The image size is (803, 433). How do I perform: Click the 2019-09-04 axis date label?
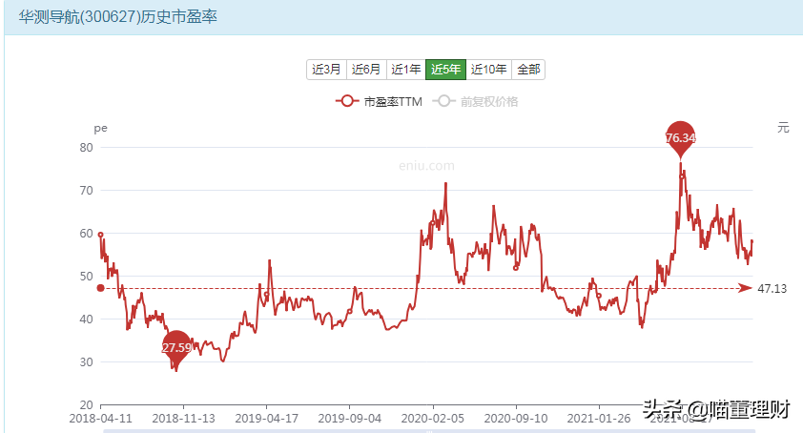click(349, 418)
